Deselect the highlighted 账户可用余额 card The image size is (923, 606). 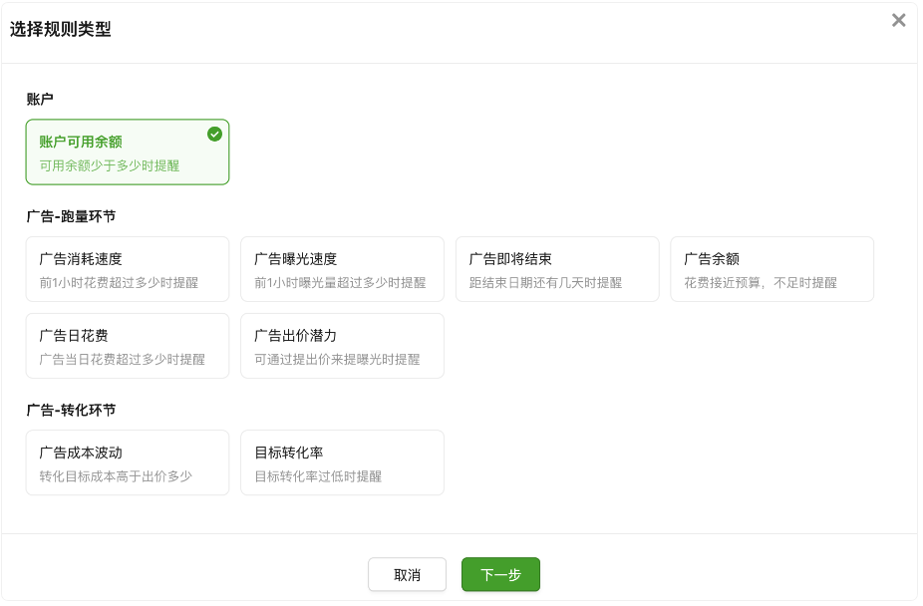[128, 151]
